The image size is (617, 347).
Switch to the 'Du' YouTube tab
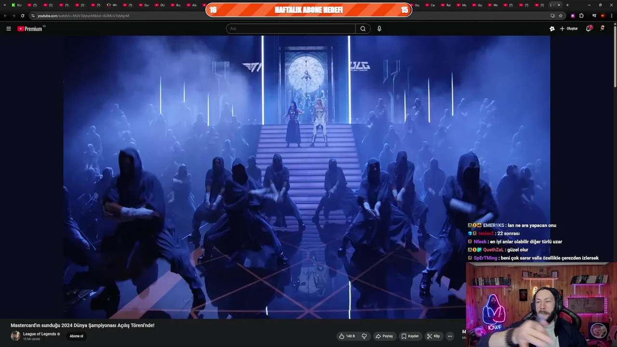pyautogui.click(x=144, y=5)
